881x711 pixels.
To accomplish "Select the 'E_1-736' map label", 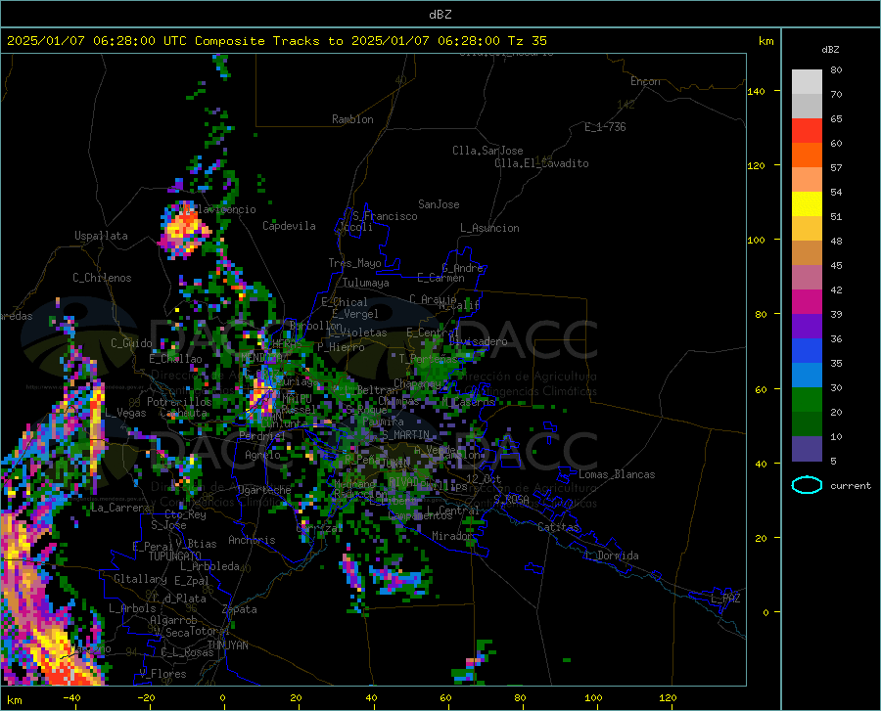I will point(605,127).
